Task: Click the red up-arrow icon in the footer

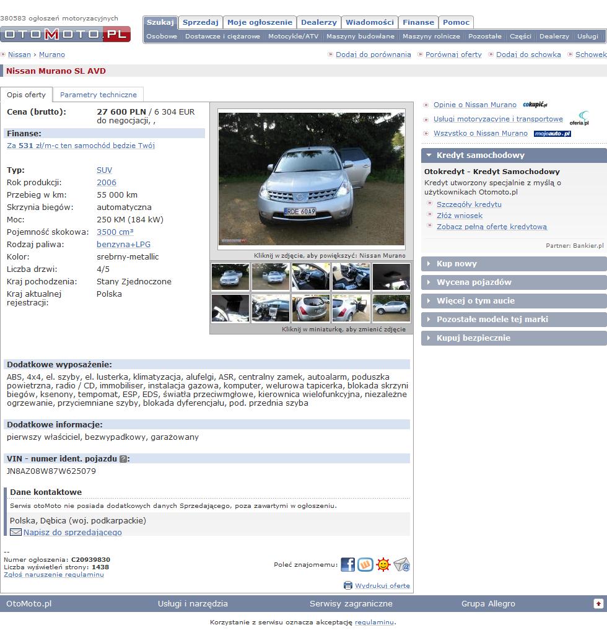Action: click(598, 604)
